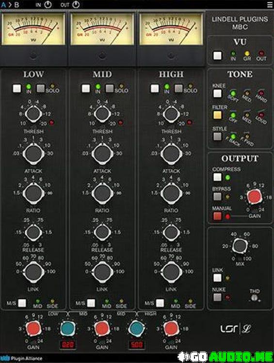This screenshot has width=274, height=363.
Task: Click the small THD knob
Action: tap(255, 298)
